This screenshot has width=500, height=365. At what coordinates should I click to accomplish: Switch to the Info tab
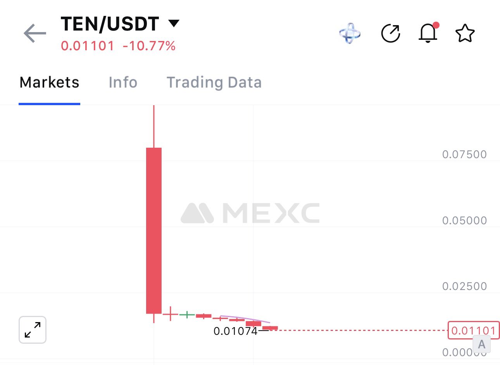(123, 82)
